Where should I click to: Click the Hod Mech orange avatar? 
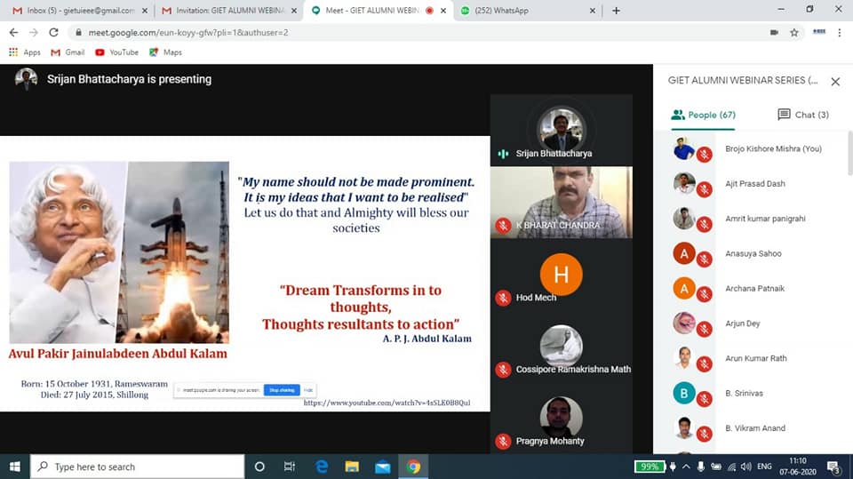pyautogui.click(x=561, y=274)
